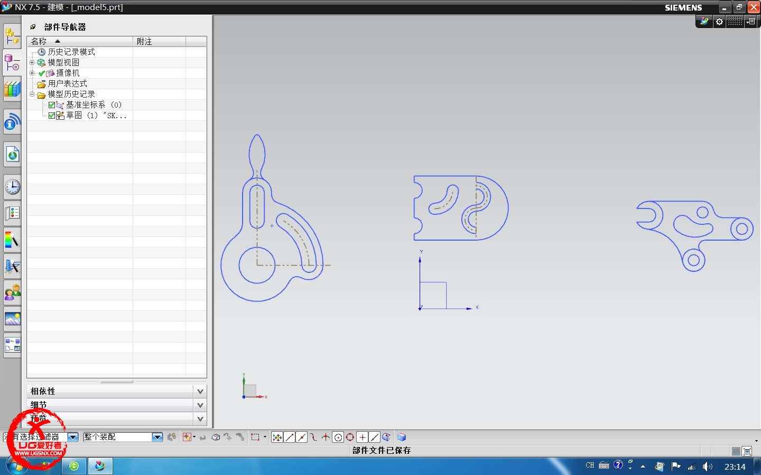Open the Roles sidebar tab with two people
761x475 pixels.
click(x=12, y=293)
